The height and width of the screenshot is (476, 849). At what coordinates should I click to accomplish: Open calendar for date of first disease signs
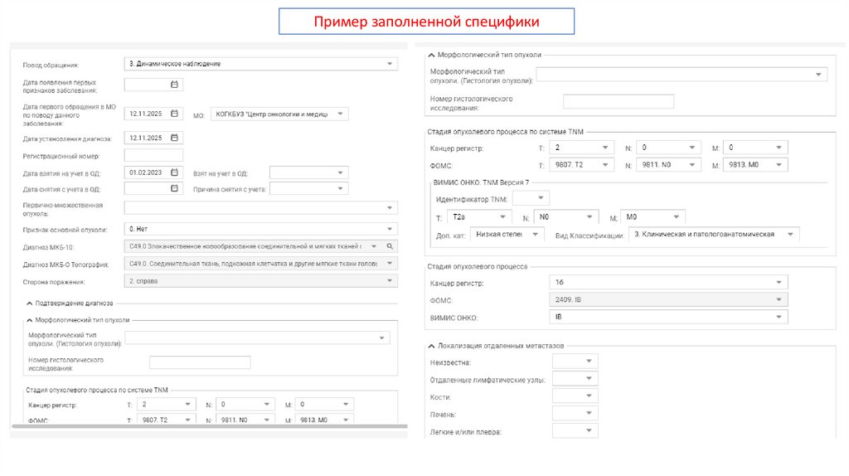click(174, 85)
